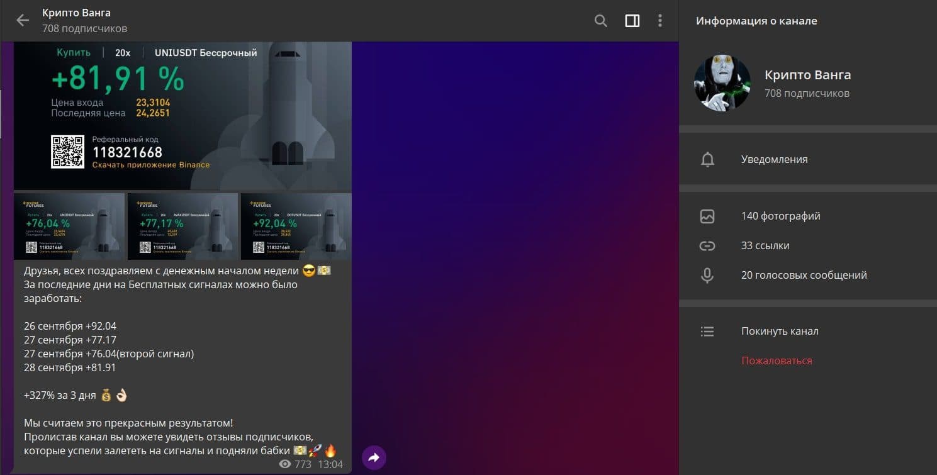Click the 13:04 message timestamp
Viewport: 937px width, 475px height.
click(x=330, y=464)
